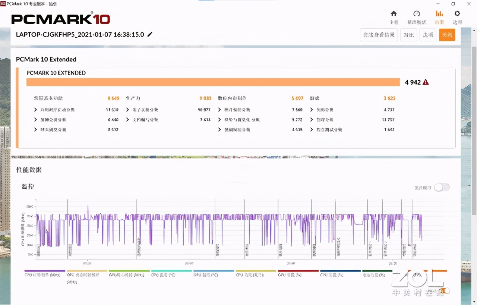Click the PCMark 10 logo
477x305 pixels.
click(x=61, y=19)
